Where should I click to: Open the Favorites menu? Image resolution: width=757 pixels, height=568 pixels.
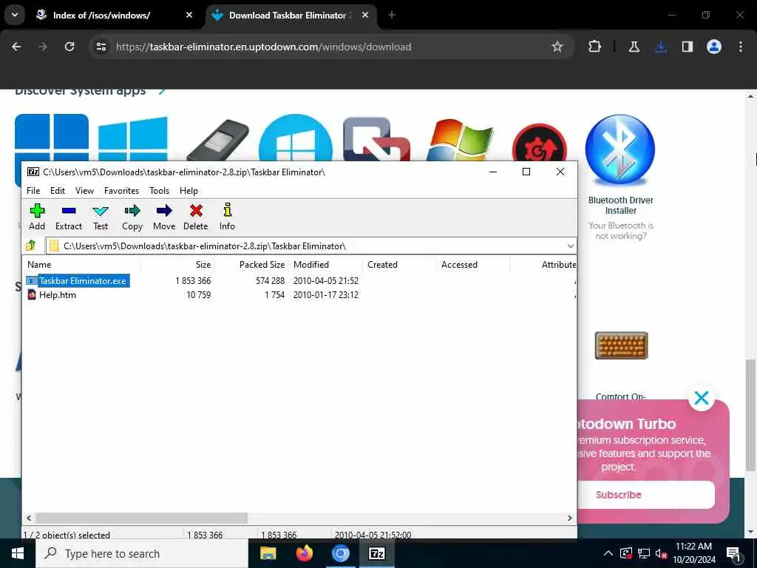[x=121, y=191]
